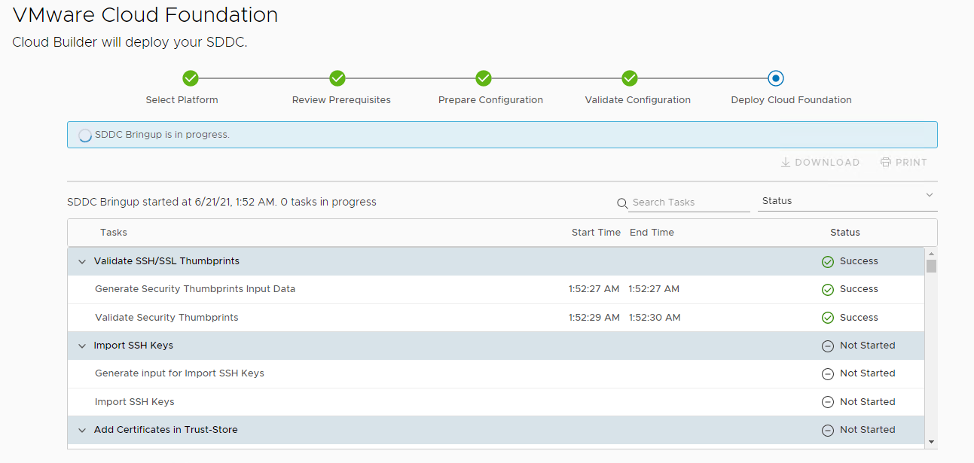Click the download arrow icon
This screenshot has width=974, height=463.
pos(786,163)
